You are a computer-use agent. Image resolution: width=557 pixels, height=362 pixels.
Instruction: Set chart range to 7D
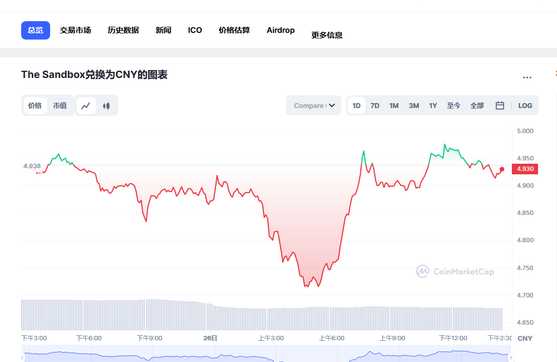[x=375, y=105]
